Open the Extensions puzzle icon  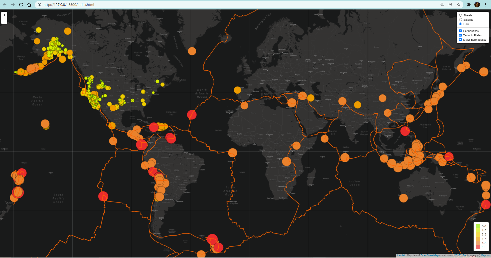click(x=469, y=5)
